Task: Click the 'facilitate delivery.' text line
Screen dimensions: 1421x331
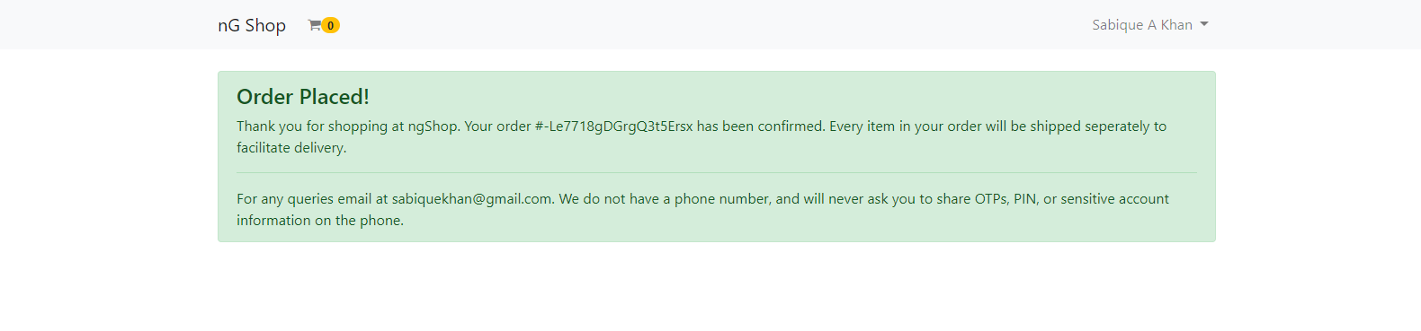Action: [x=291, y=148]
